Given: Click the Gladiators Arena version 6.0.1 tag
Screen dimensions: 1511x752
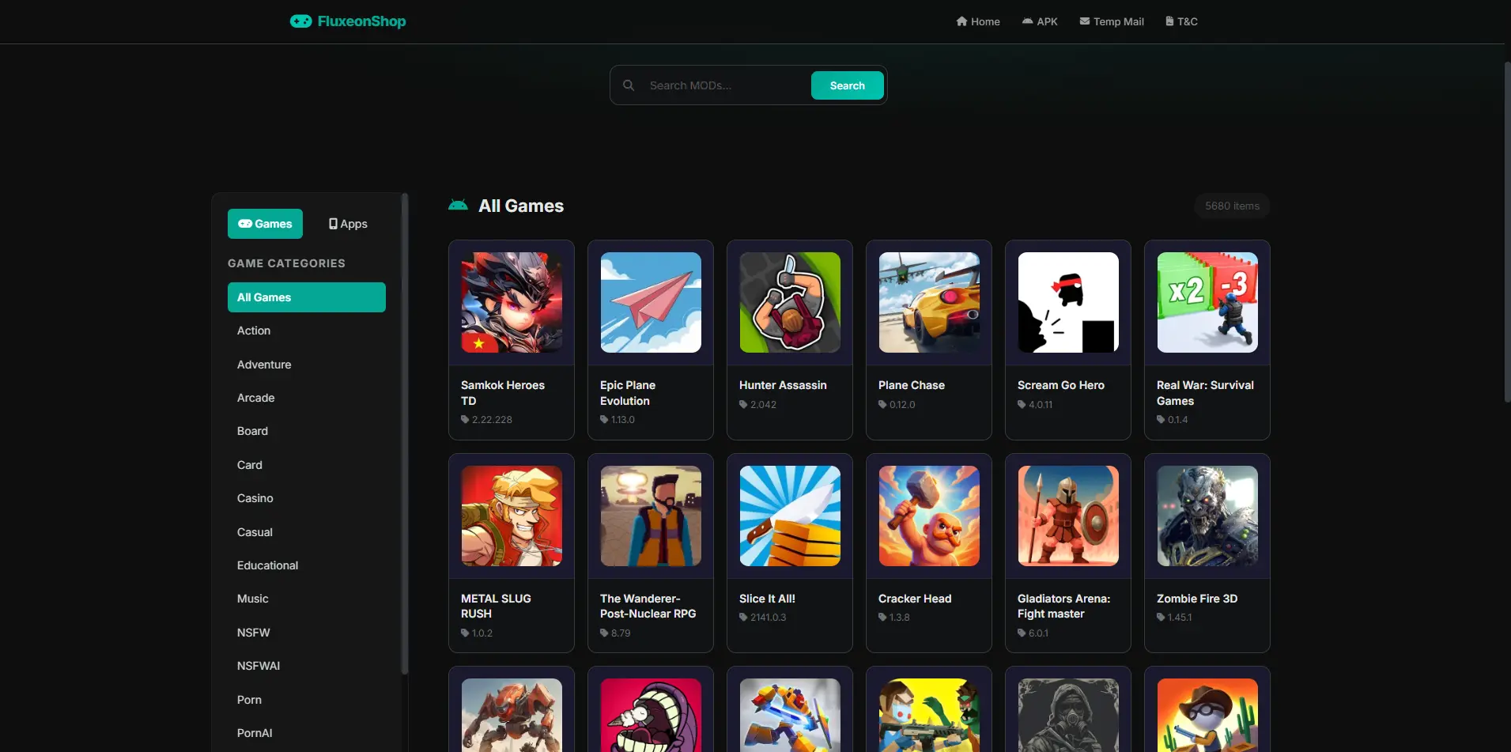Looking at the screenshot, I should (1033, 633).
